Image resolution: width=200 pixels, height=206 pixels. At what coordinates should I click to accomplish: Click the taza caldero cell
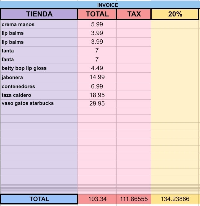click(39, 95)
